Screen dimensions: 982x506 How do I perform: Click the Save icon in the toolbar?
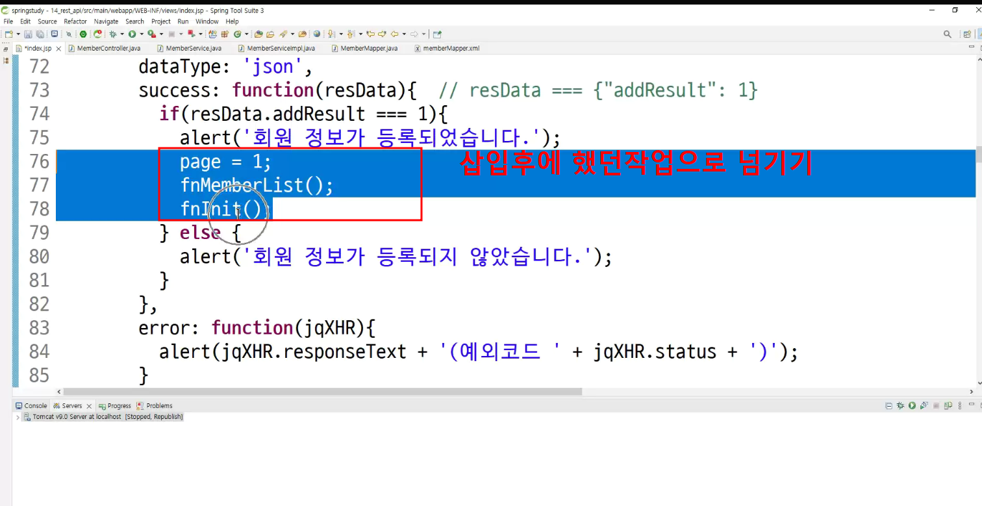coord(28,34)
